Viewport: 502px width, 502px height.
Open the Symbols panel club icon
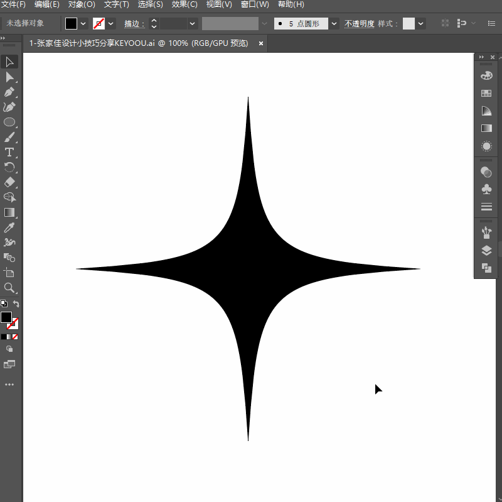pos(486,189)
